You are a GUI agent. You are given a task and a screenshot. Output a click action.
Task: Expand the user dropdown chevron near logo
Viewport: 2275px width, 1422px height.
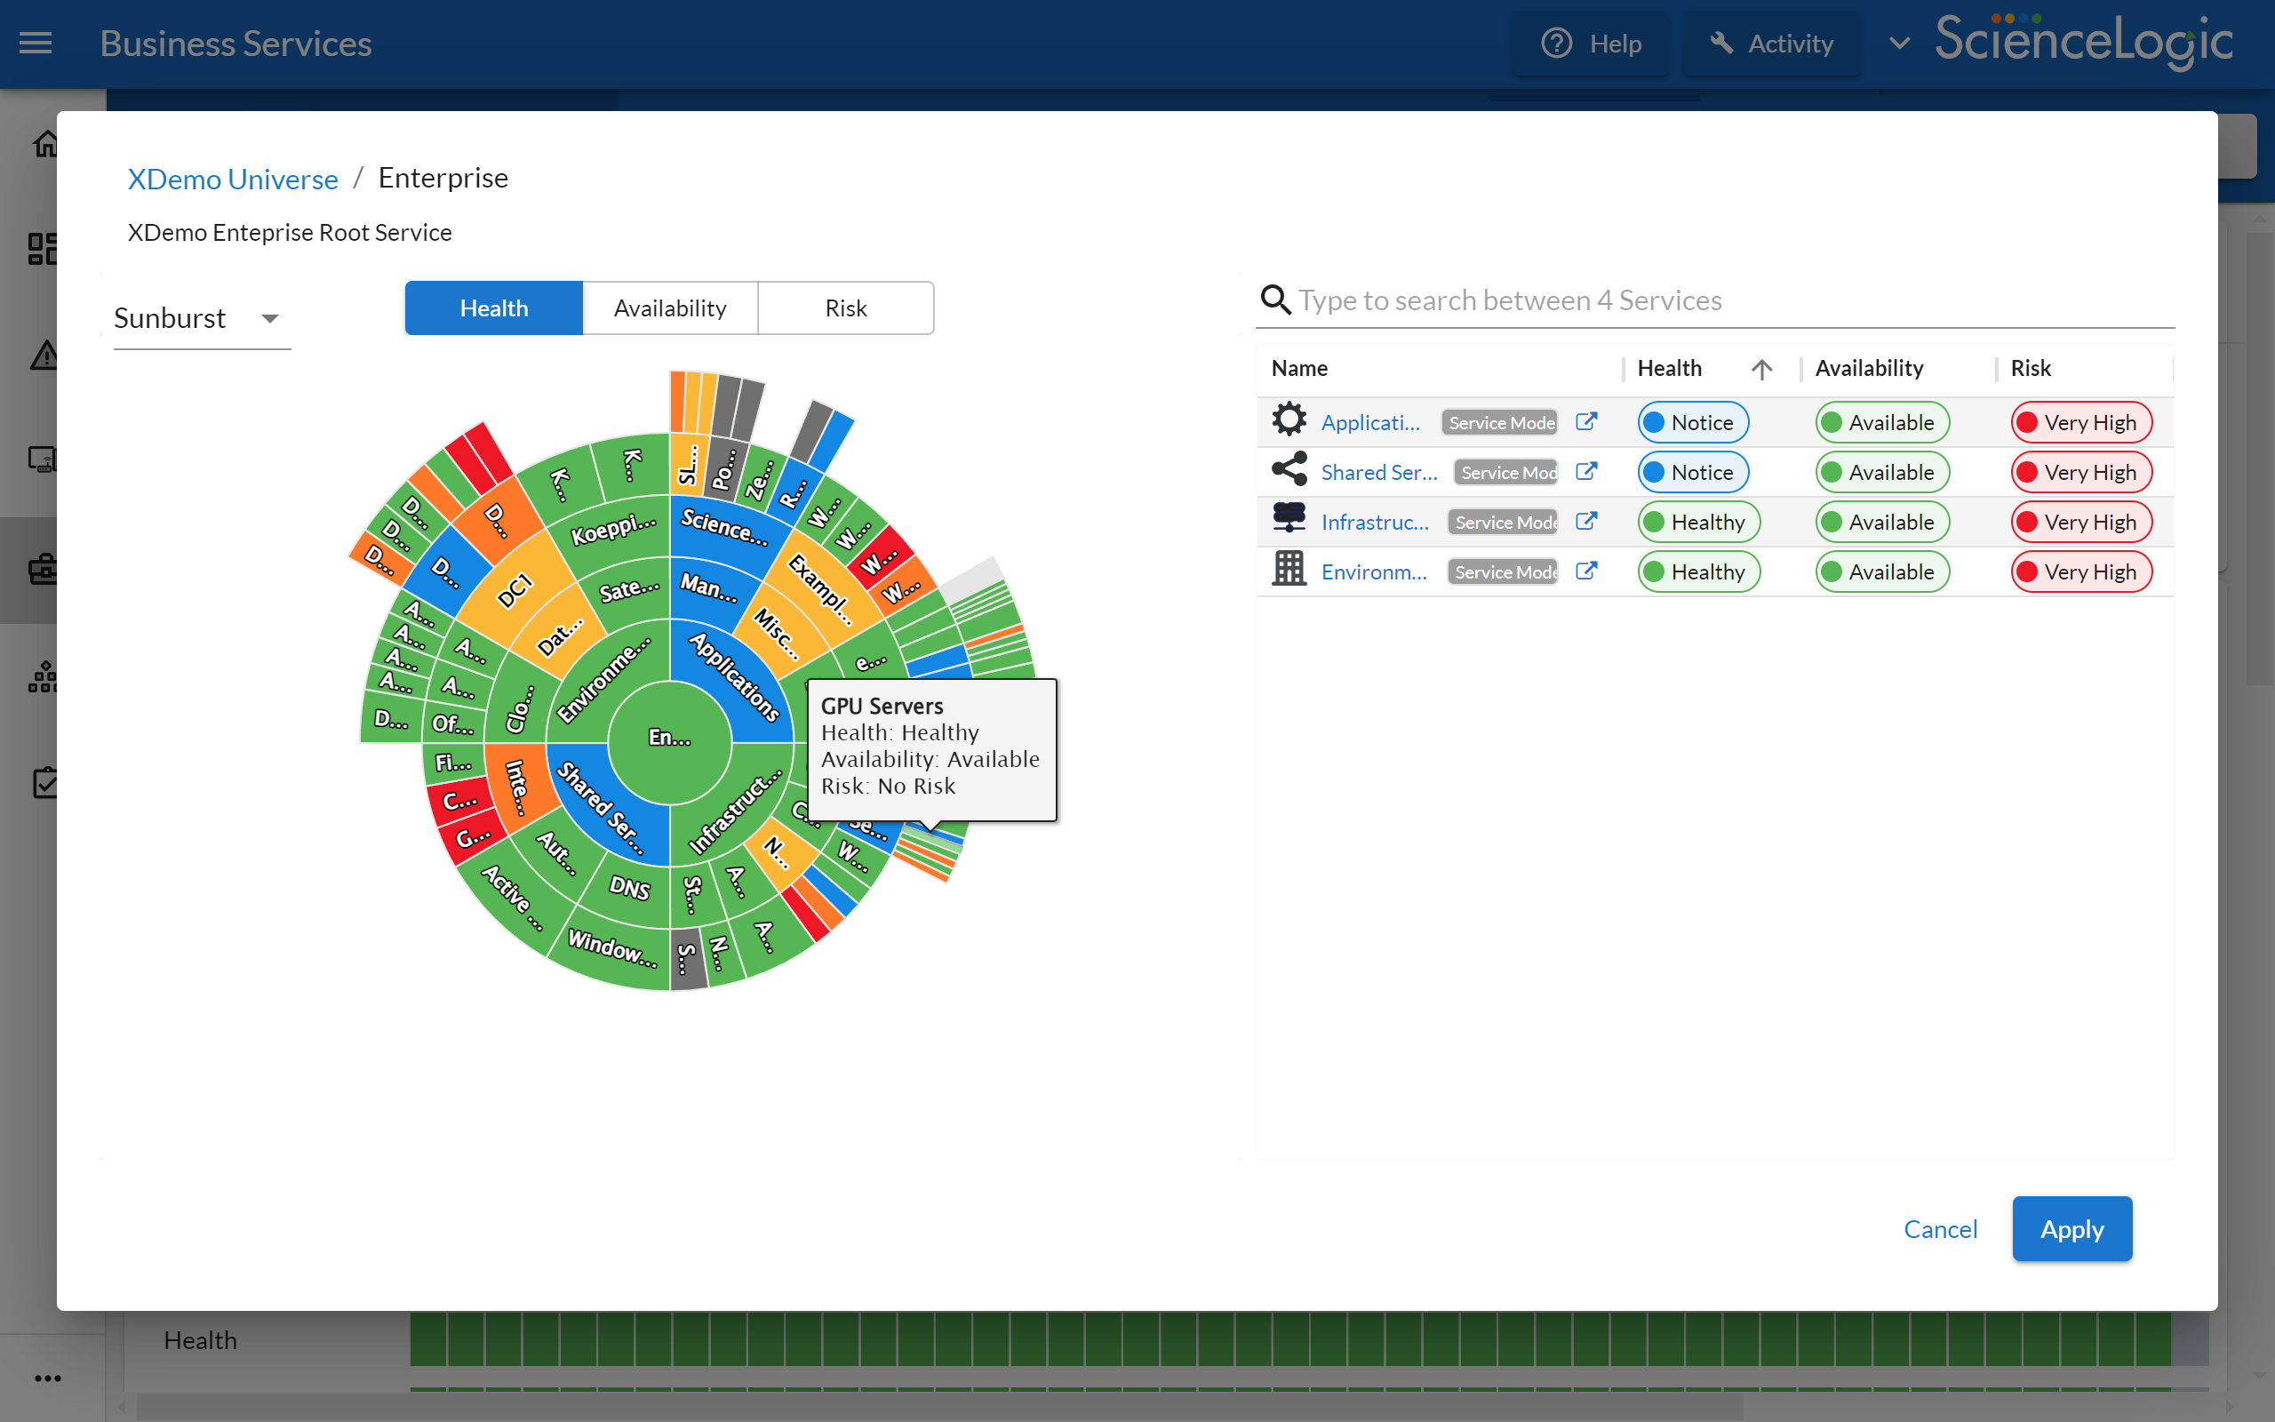1899,44
